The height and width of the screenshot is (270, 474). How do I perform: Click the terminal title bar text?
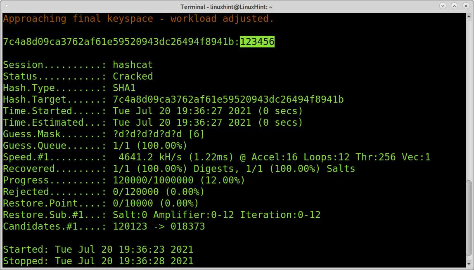click(x=237, y=7)
